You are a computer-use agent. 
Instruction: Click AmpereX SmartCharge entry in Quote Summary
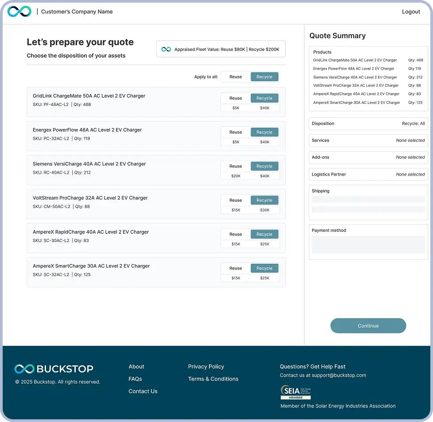tap(356, 102)
